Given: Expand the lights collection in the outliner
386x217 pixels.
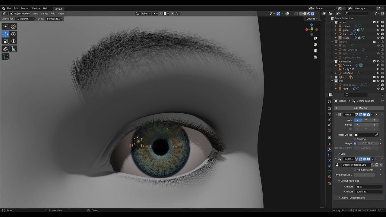Looking at the screenshot, I should 332,77.
